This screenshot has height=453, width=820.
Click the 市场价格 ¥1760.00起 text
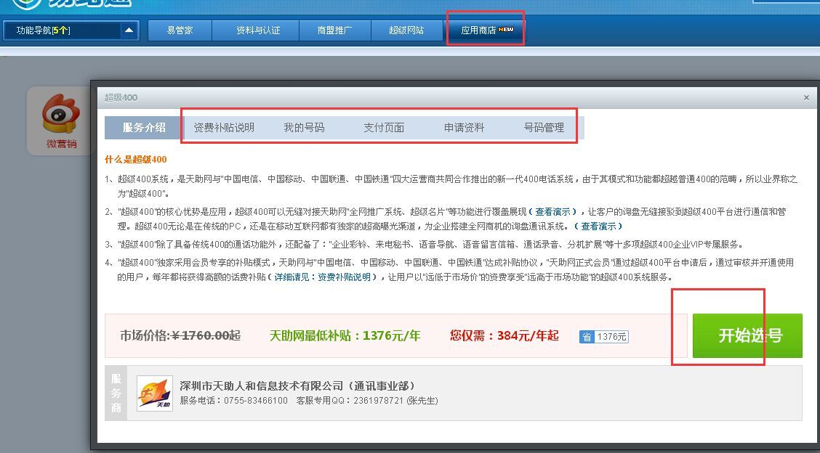tap(180, 335)
